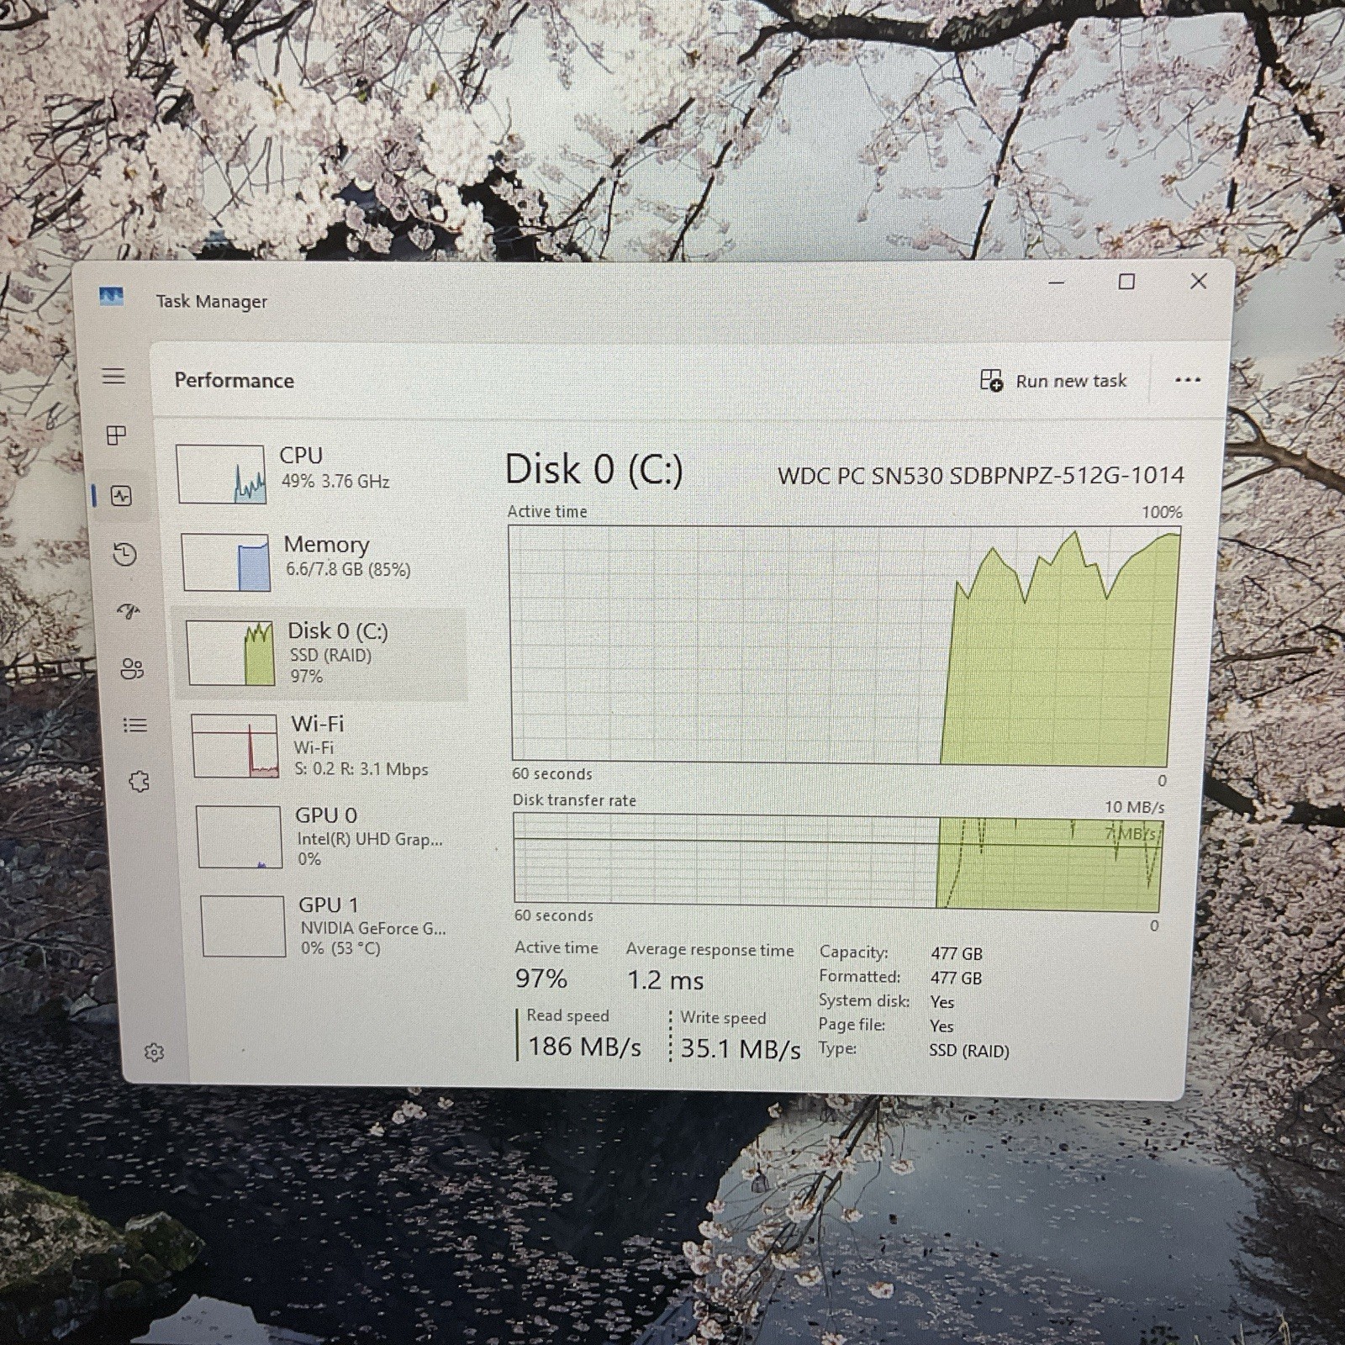Click the Disk transfer rate graph
Viewport: 1345px width, 1345px height.
(x=838, y=862)
